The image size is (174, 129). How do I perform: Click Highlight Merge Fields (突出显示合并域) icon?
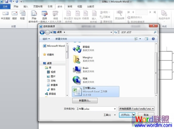(69, 16)
